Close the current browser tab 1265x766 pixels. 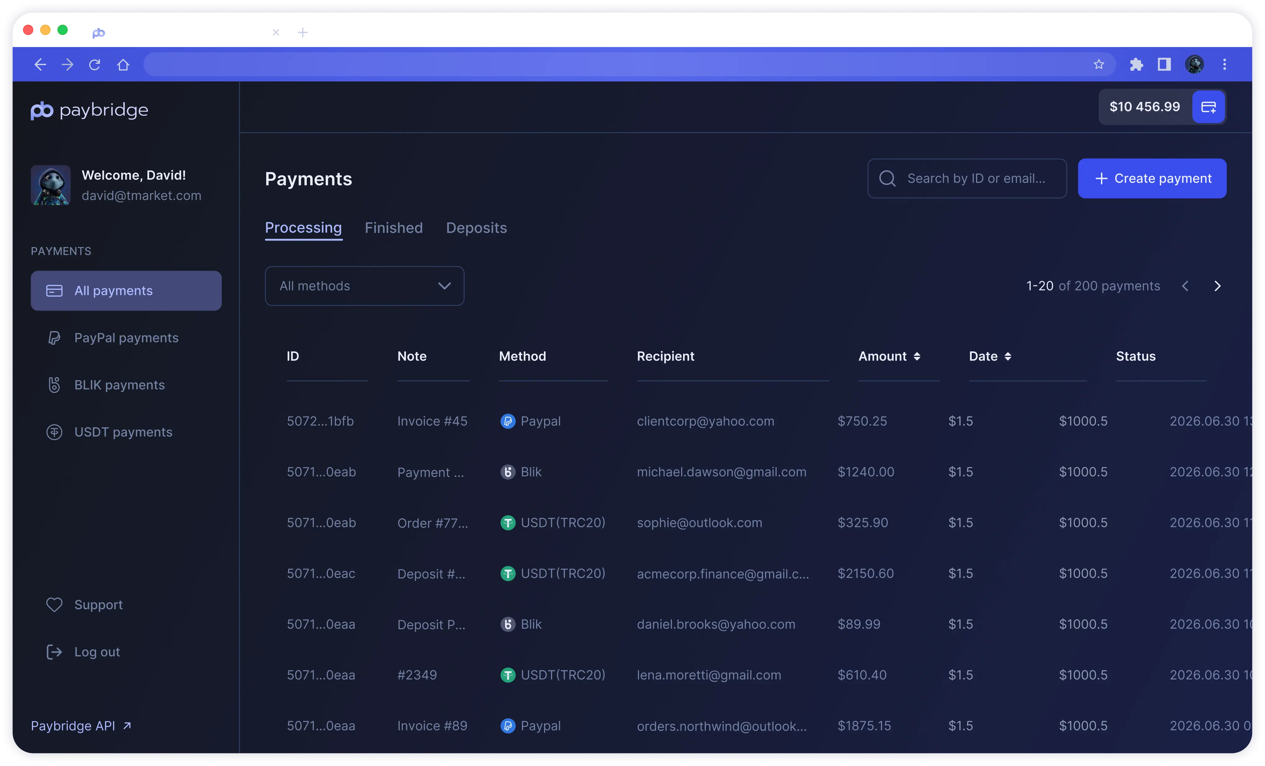pyautogui.click(x=276, y=32)
